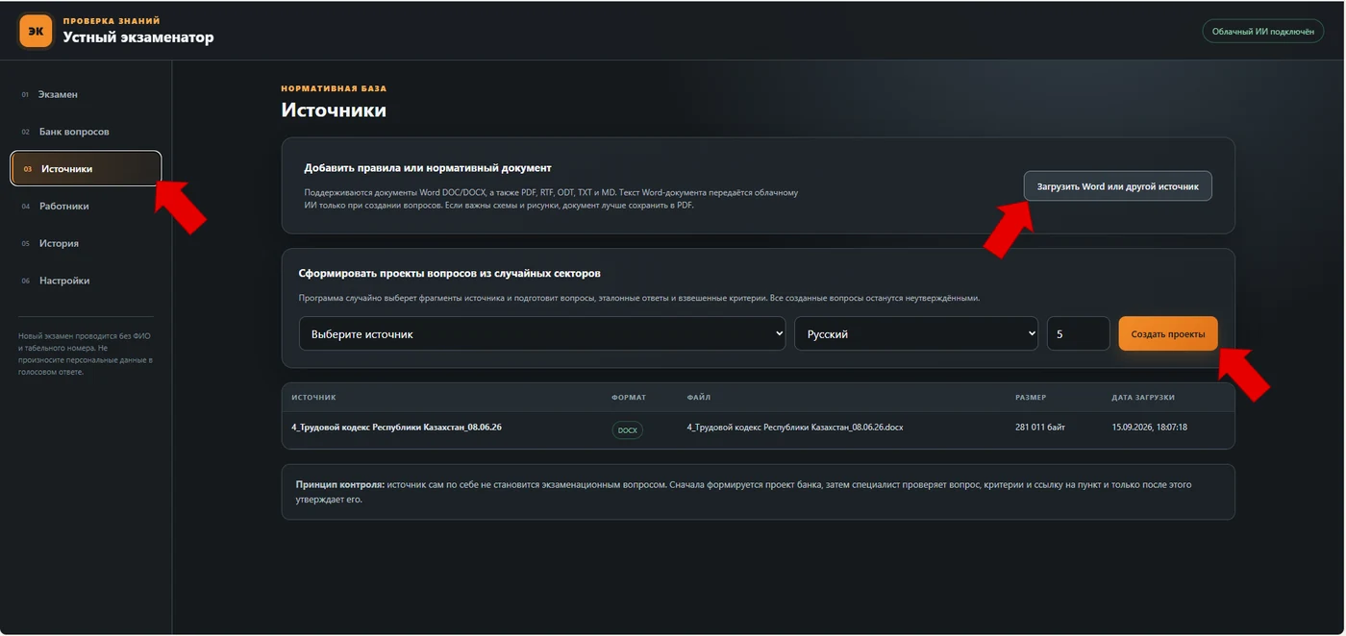Click the upload date 15.09.2026, 18:07:18
1346x636 pixels.
pos(1150,428)
